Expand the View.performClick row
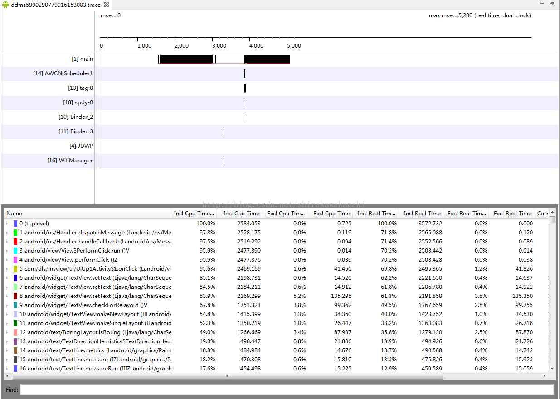This screenshot has height=399, width=560. pyautogui.click(x=7, y=260)
